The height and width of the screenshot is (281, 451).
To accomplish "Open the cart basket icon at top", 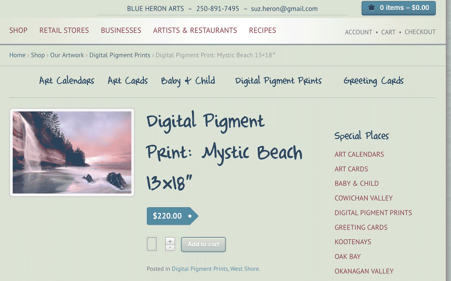I will 371,8.
